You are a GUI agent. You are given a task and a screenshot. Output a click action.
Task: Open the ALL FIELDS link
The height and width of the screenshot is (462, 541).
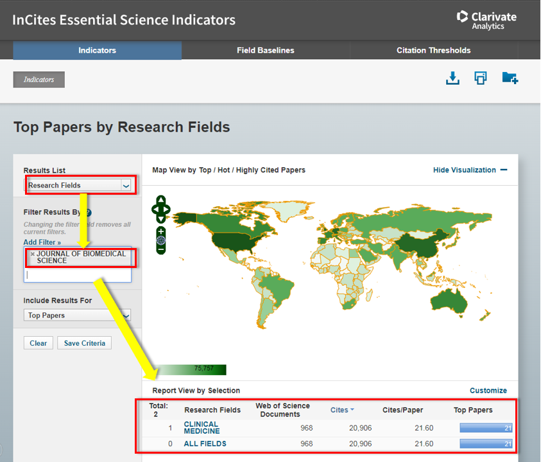click(205, 443)
